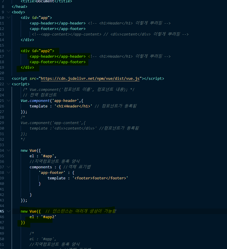Collapse the 'app-footer' object fold chevron

(8, 173)
